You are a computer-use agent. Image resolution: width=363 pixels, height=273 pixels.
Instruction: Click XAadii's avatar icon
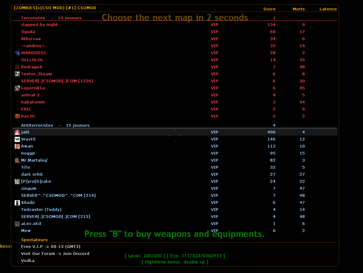17,203
